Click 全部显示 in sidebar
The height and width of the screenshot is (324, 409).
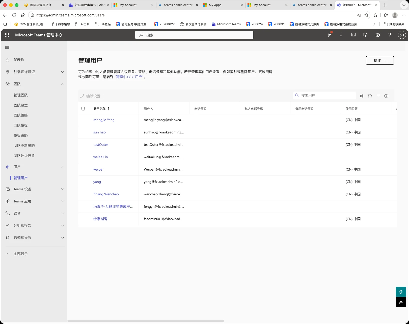click(x=21, y=254)
